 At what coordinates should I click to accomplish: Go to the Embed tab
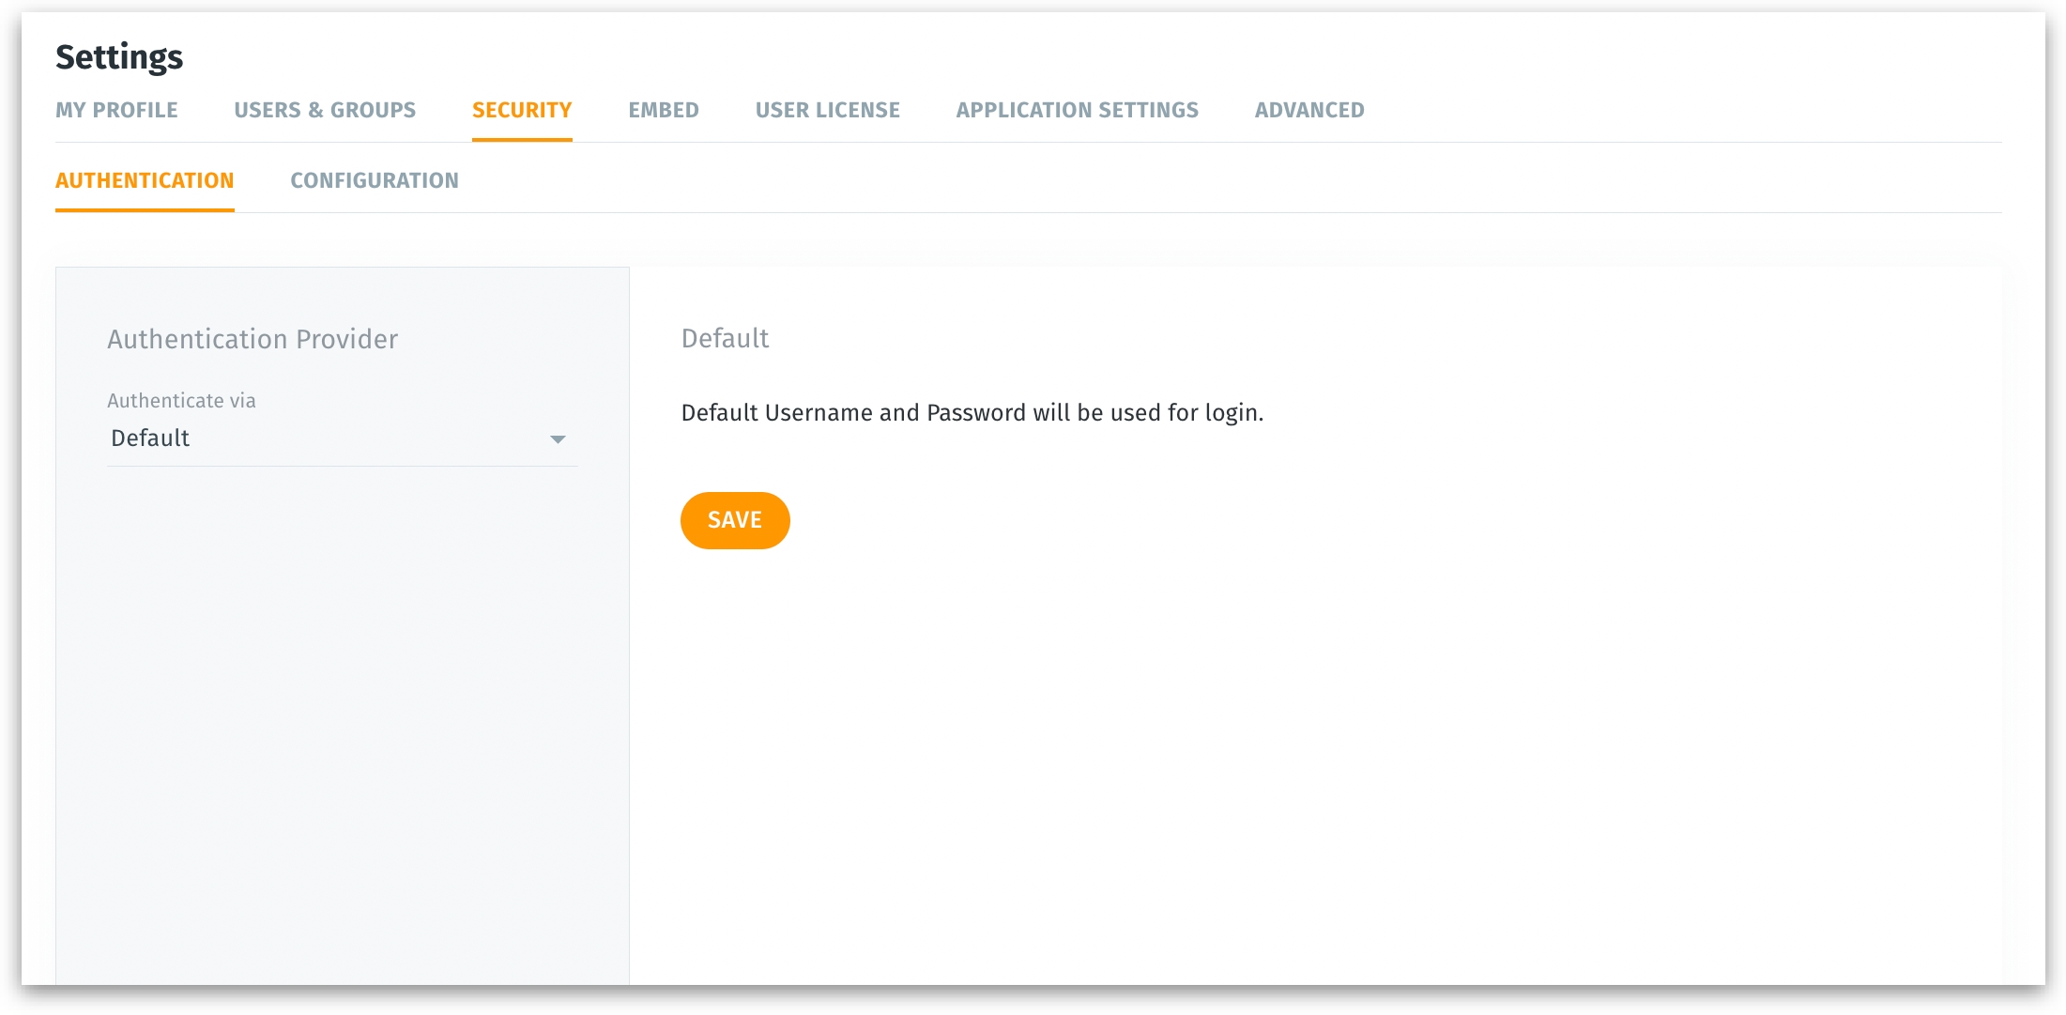pos(664,110)
